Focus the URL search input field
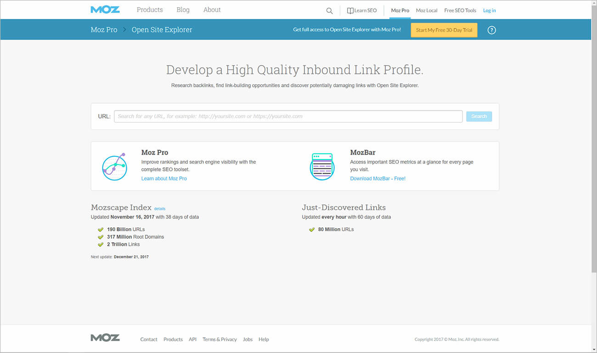Image resolution: width=597 pixels, height=353 pixels. (x=288, y=116)
